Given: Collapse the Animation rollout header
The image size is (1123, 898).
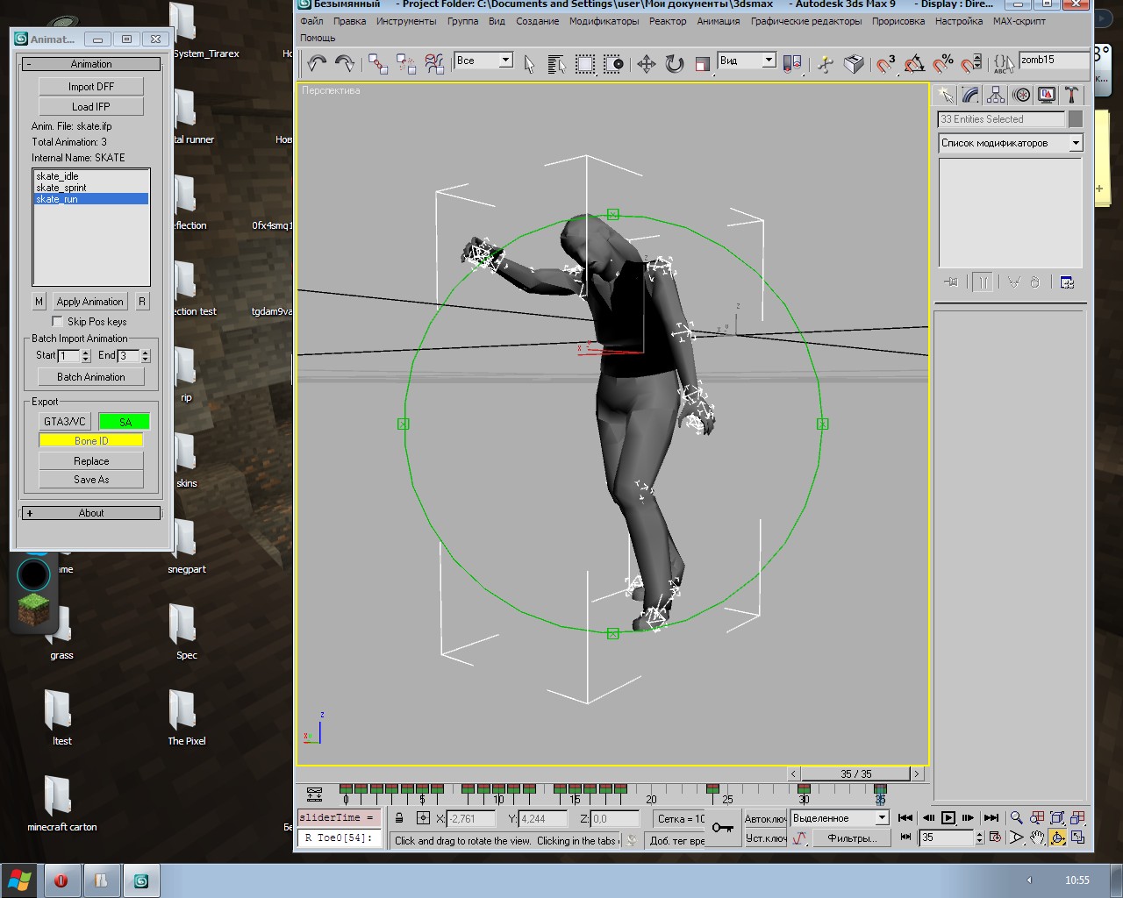Looking at the screenshot, I should point(91,64).
